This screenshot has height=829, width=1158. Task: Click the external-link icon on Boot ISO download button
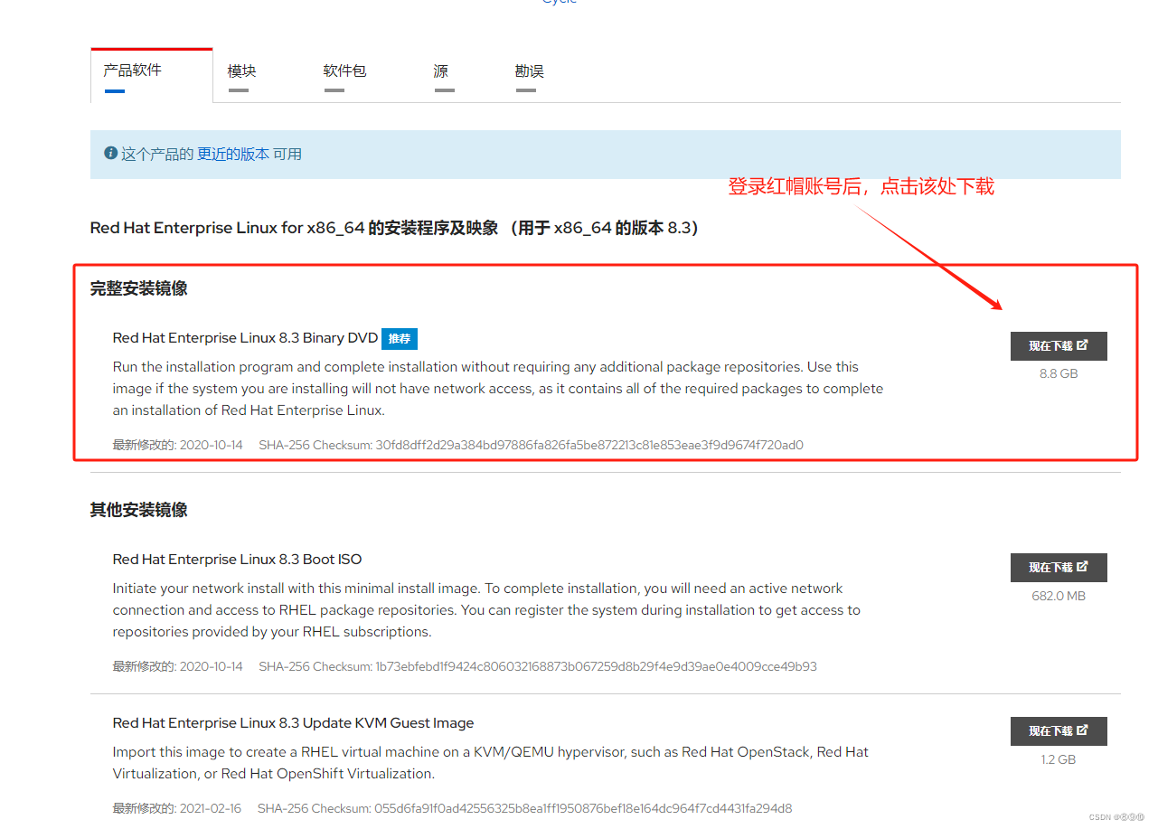[1084, 567]
